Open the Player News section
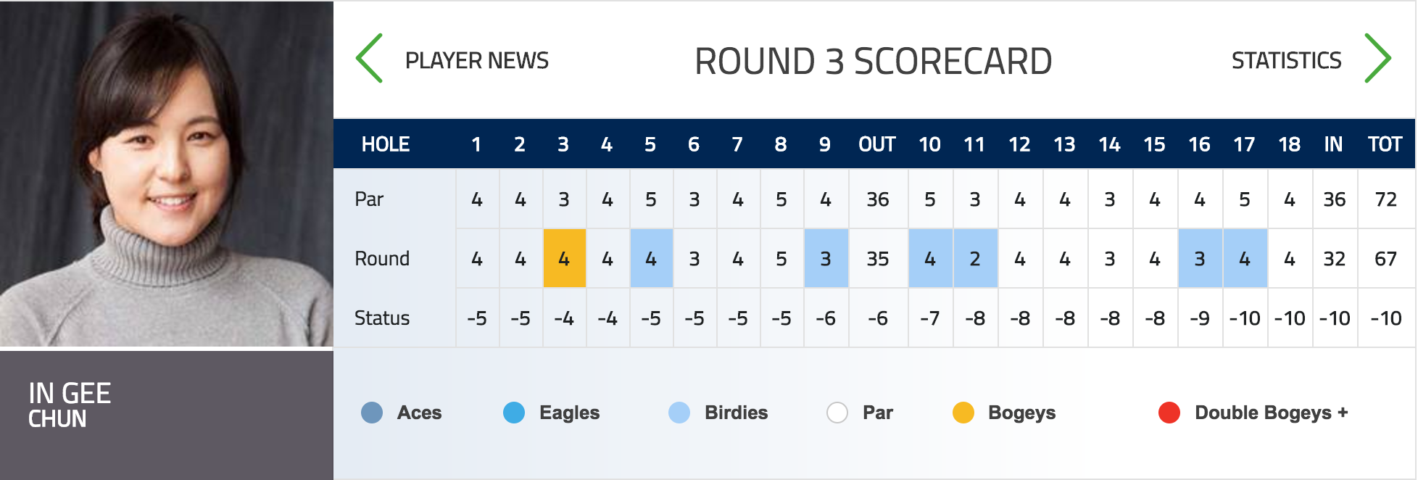Screen dimensions: 1418x480 [x=476, y=60]
